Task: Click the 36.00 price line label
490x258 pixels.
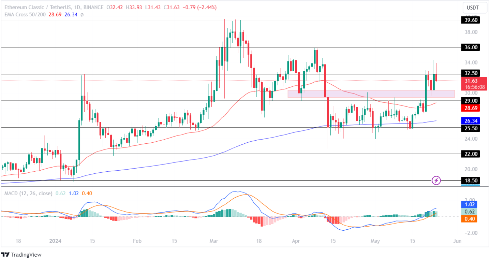Action: click(x=471, y=47)
